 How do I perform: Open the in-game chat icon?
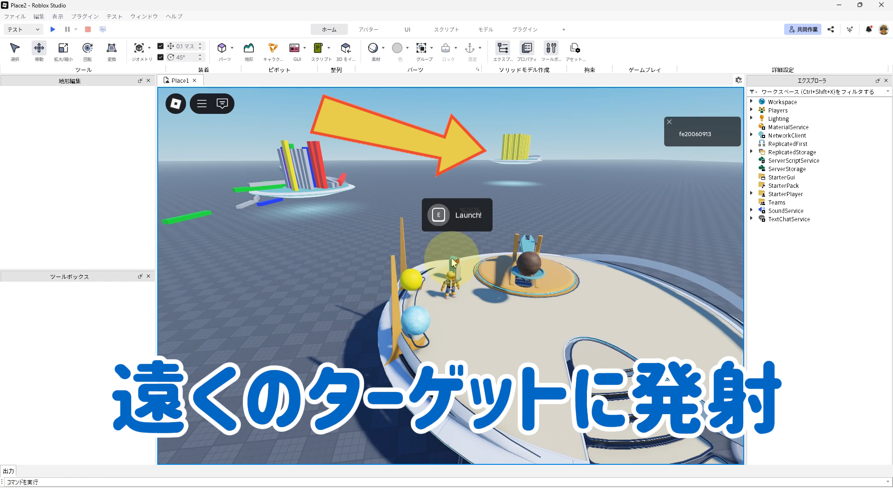tap(222, 104)
